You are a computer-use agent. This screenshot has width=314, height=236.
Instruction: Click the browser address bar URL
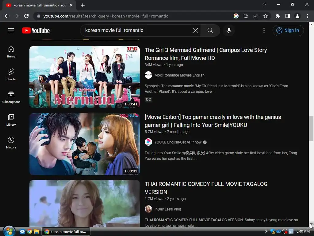click(x=105, y=16)
